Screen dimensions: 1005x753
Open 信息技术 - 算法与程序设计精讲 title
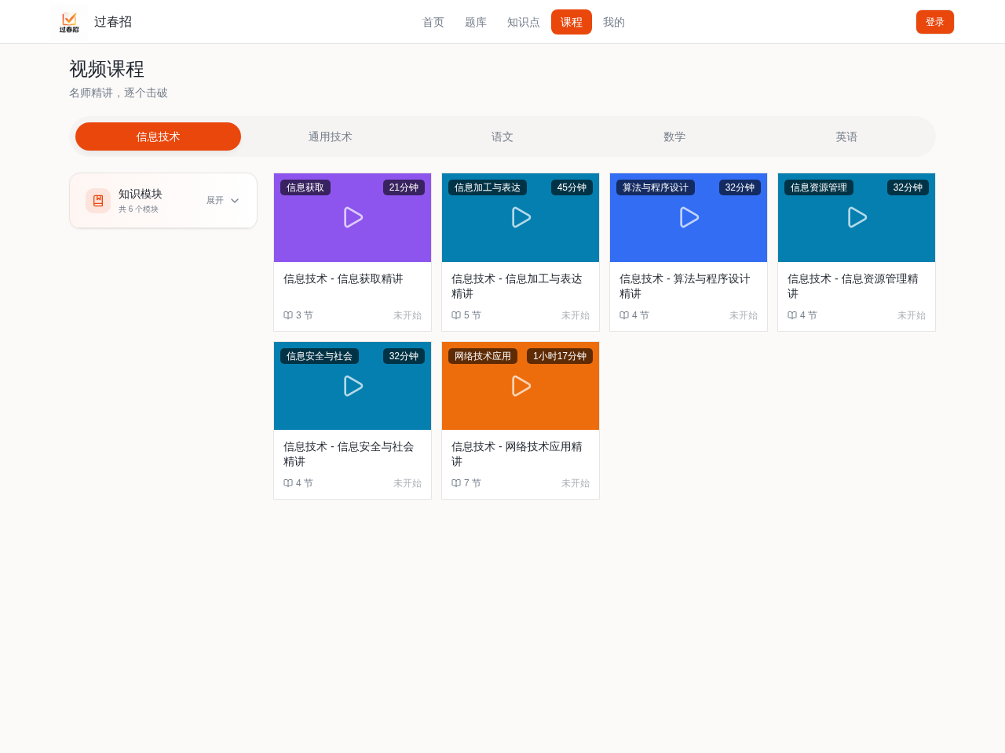(x=685, y=286)
